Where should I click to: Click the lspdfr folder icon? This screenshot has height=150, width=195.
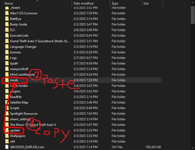click(x=7, y=63)
